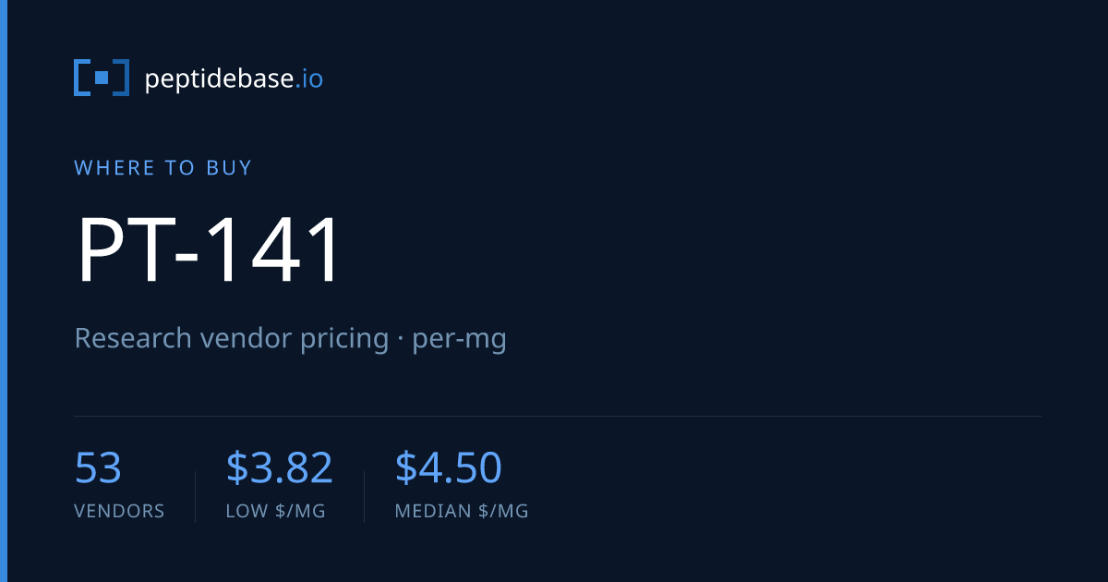Select the "Research vendor pricing" subtitle text

232,339
